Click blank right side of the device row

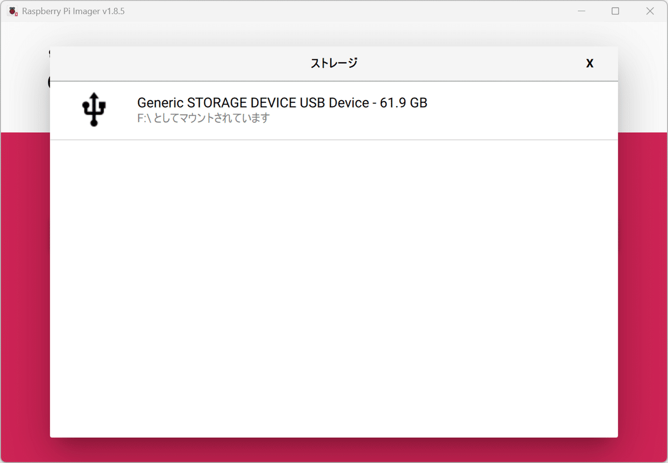coord(523,111)
